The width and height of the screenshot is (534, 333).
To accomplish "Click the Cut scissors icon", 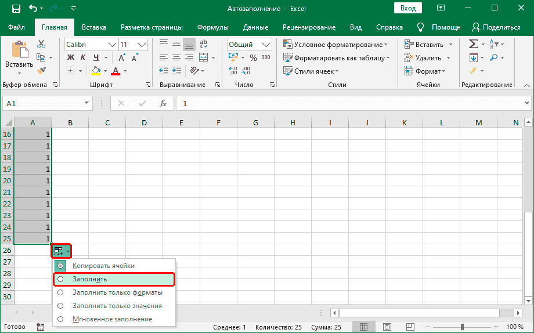I will [x=41, y=44].
